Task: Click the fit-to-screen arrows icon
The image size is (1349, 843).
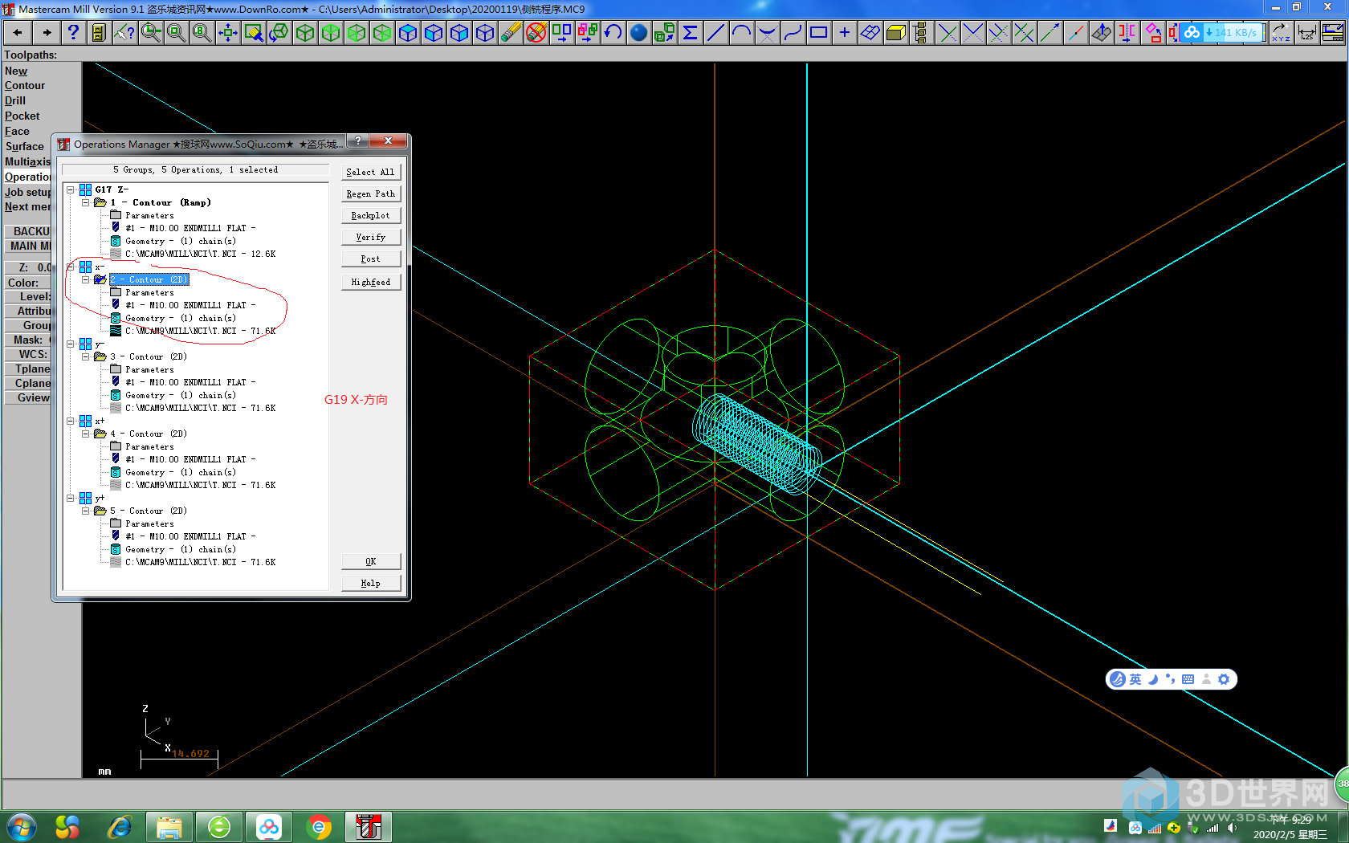Action: click(228, 32)
